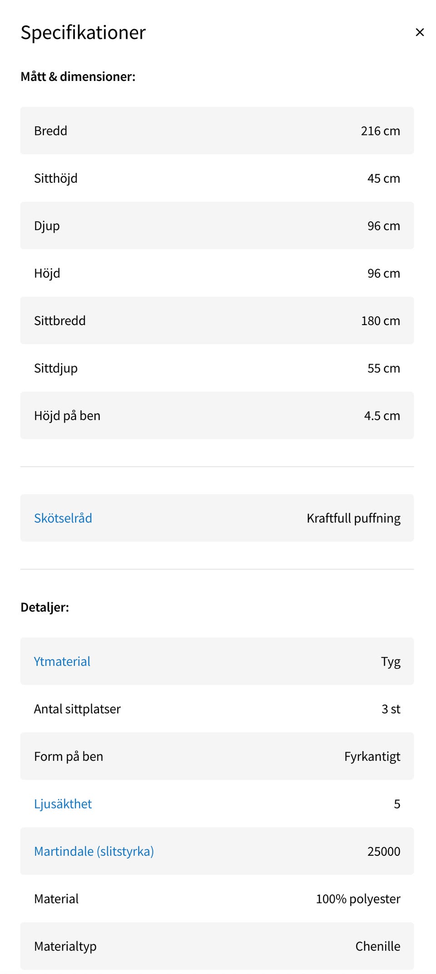The width and height of the screenshot is (436, 974).
Task: Select the Sitthöjd row label
Action: 56,178
